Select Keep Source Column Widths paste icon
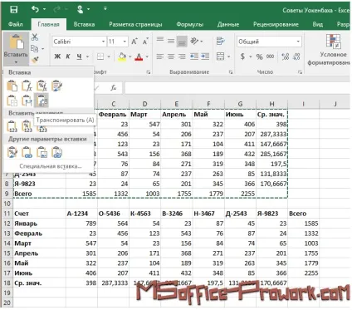Screen dimensions: 352x310 [x=27, y=101]
